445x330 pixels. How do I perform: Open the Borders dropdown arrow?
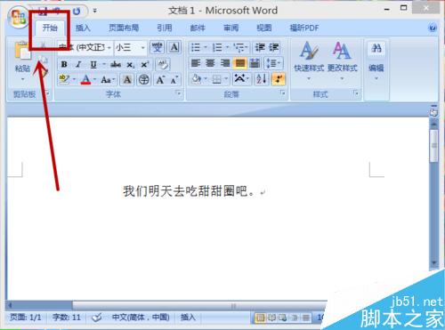coord(226,79)
